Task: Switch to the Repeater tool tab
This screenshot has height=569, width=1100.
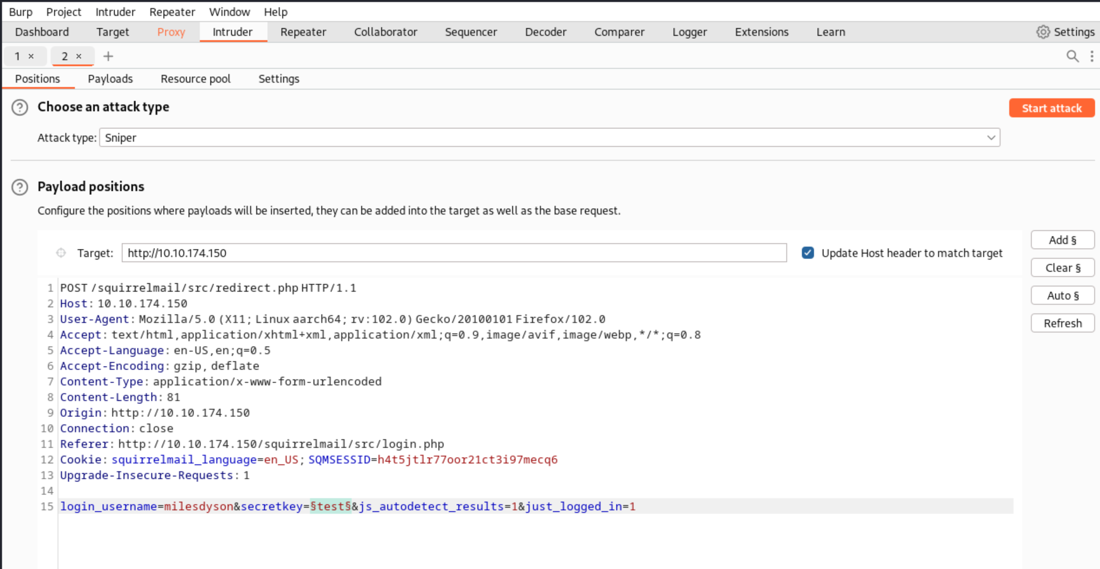Action: pyautogui.click(x=303, y=32)
